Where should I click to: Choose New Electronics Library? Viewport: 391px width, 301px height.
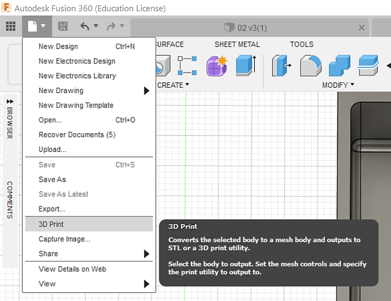89,76
